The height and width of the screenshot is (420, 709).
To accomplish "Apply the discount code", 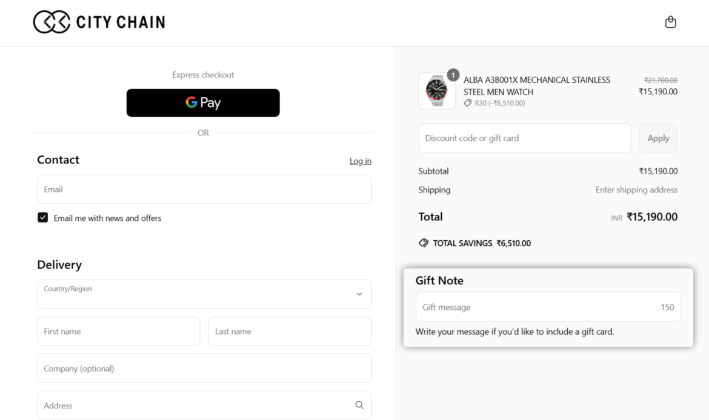I will [x=658, y=138].
